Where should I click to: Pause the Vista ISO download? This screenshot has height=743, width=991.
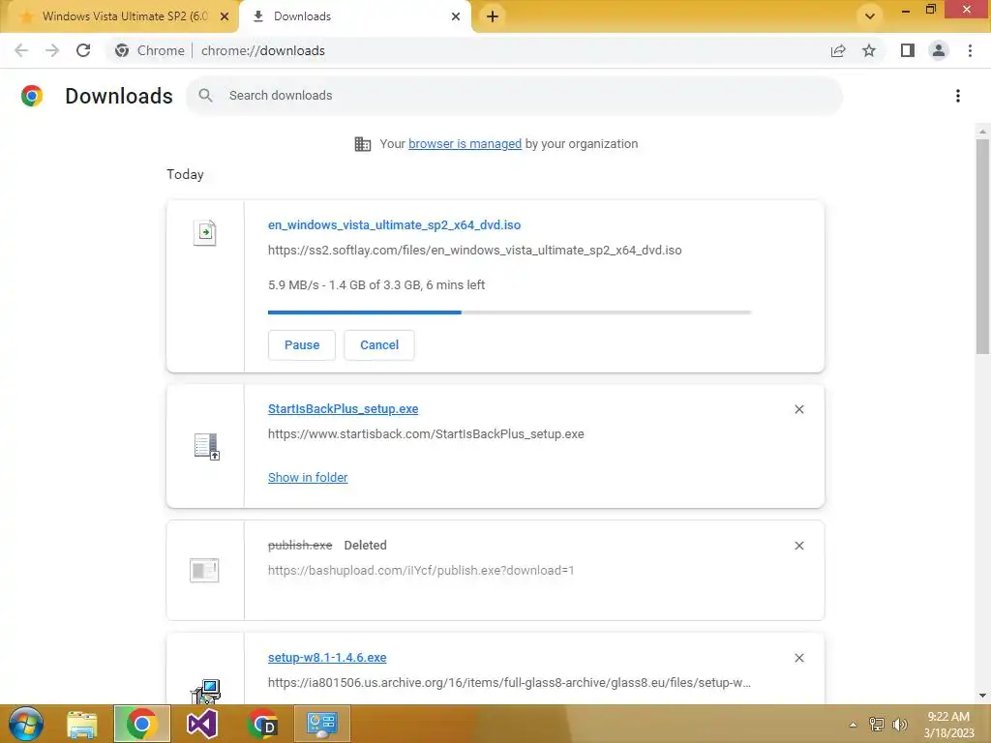click(x=302, y=345)
